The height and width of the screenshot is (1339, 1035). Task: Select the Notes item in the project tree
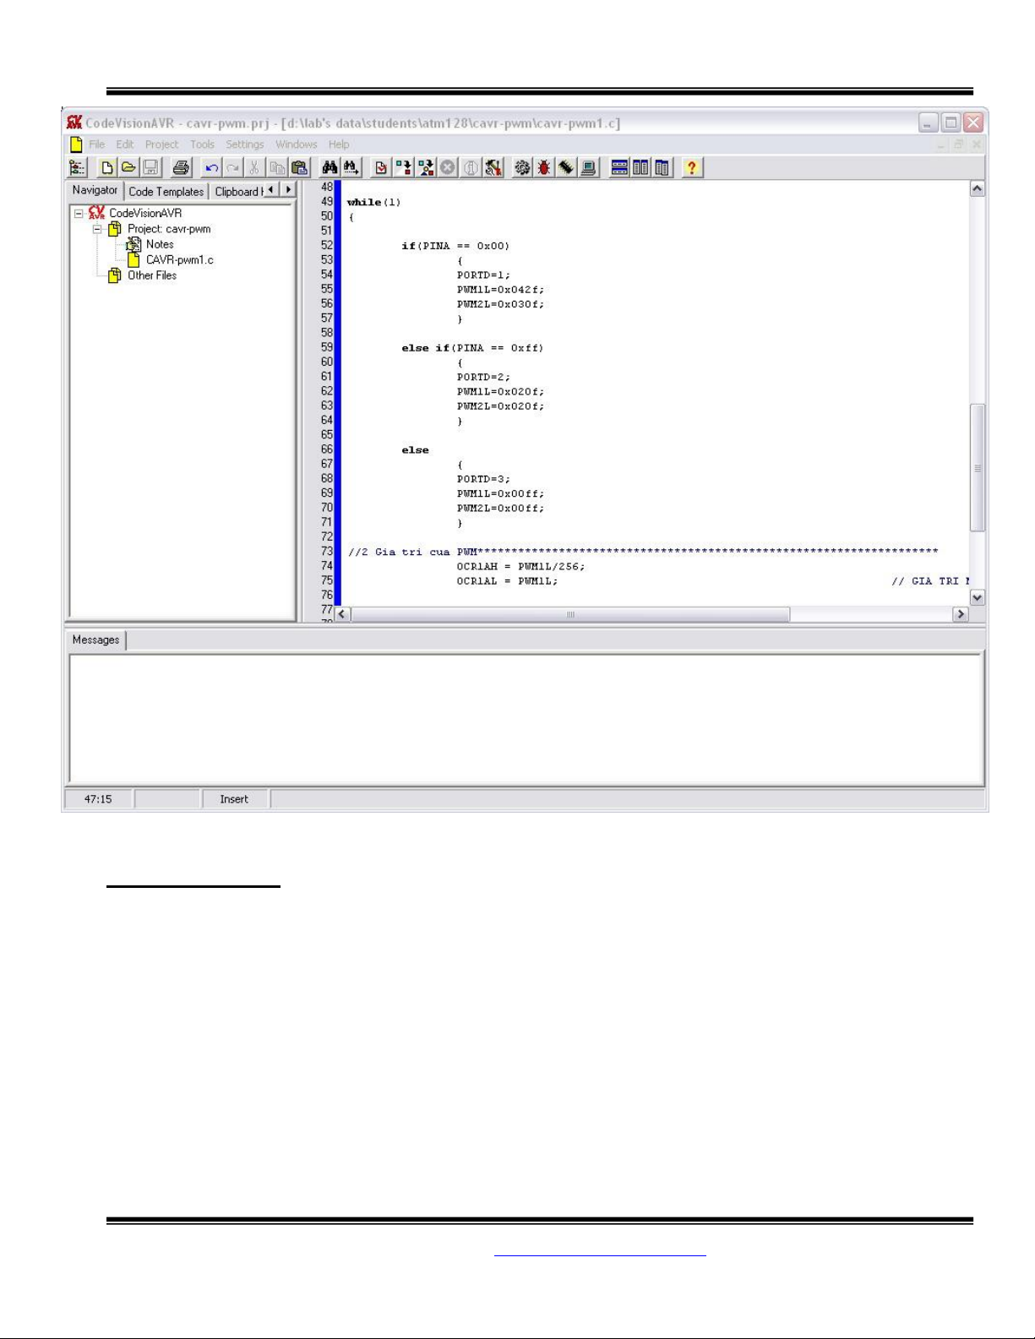160,244
